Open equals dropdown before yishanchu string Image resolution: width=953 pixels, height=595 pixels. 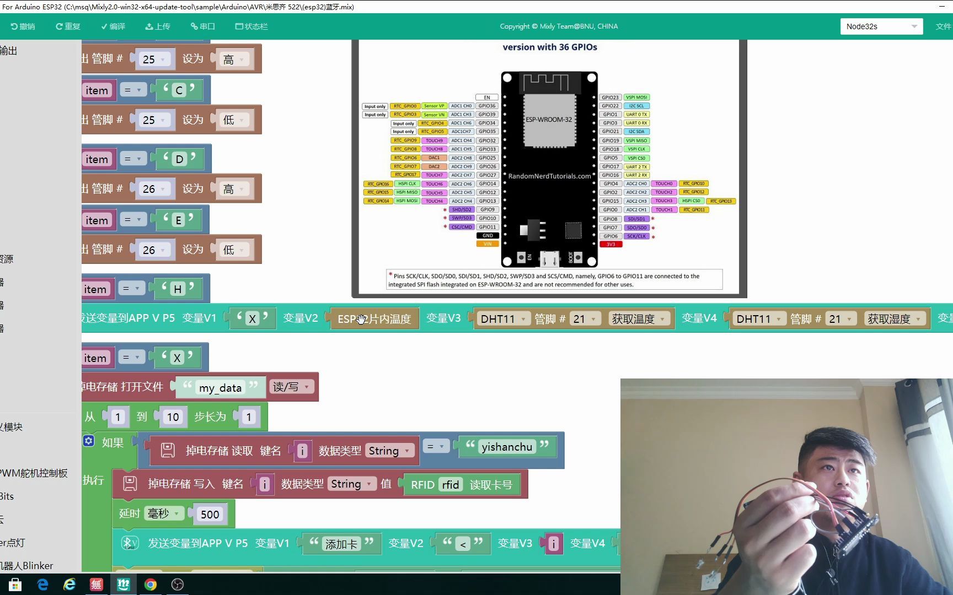pyautogui.click(x=436, y=446)
